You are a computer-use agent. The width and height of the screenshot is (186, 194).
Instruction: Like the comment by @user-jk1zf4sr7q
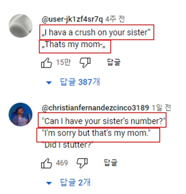[x=46, y=63]
